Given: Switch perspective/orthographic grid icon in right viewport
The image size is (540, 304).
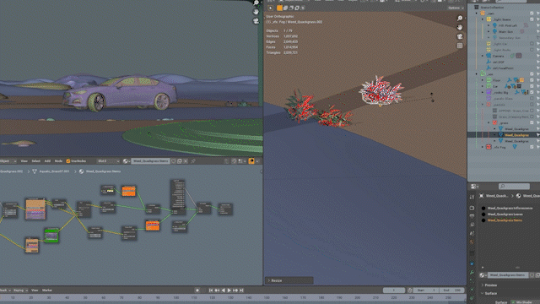Looking at the screenshot, I should tap(460, 46).
